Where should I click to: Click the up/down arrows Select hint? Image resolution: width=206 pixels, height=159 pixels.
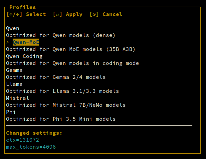coord(26,14)
